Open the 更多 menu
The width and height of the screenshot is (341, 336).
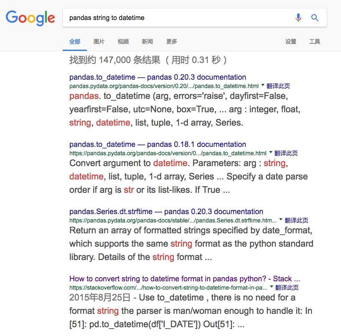pyautogui.click(x=172, y=41)
